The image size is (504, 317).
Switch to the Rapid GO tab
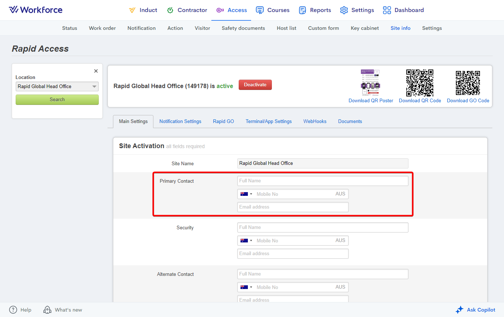coord(223,122)
